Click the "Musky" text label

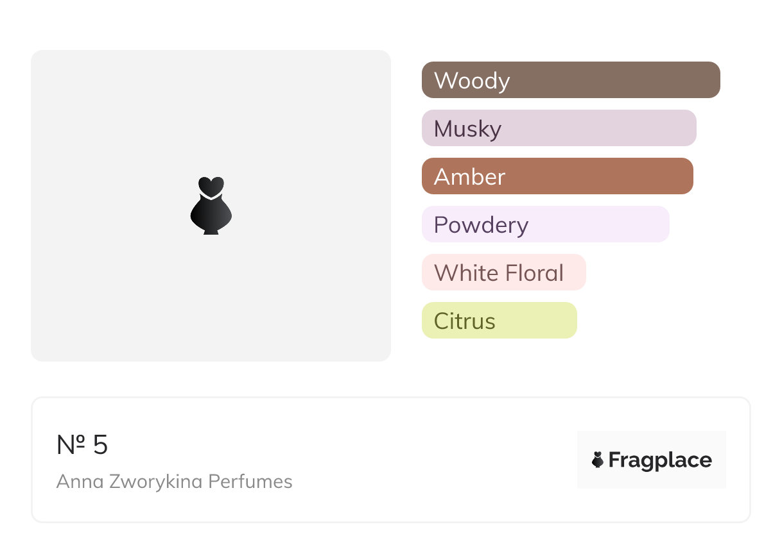tap(467, 129)
